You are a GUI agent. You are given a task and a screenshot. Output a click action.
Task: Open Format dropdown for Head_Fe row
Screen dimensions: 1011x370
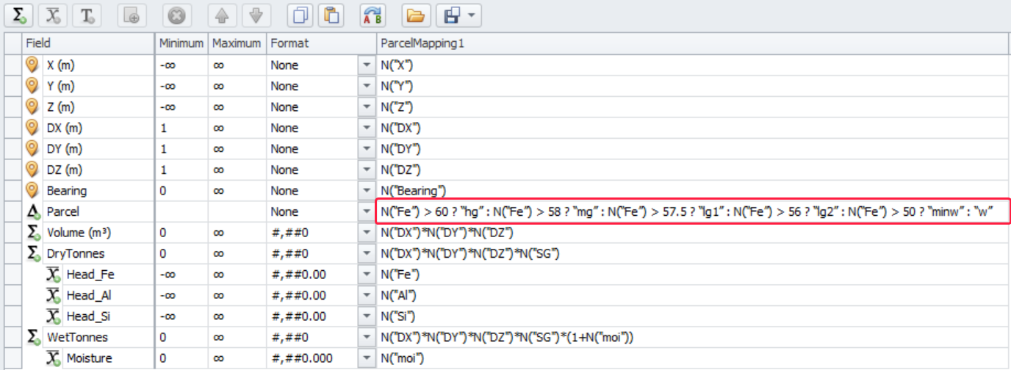(x=367, y=275)
